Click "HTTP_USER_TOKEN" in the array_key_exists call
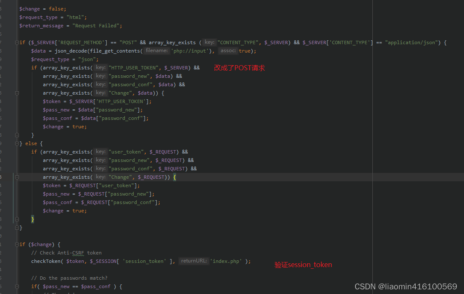The height and width of the screenshot is (294, 464). coord(134,68)
